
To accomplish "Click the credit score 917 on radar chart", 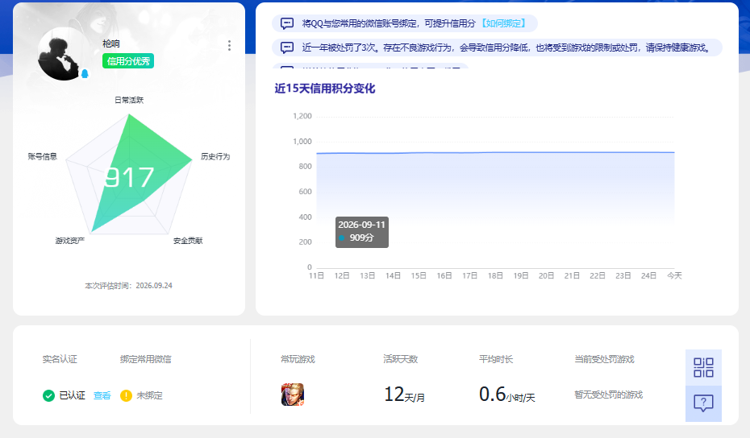I will (x=129, y=177).
